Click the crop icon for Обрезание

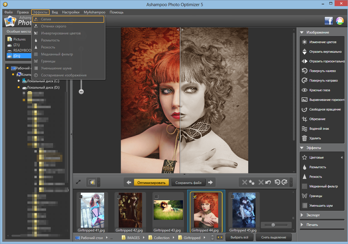point(305,119)
